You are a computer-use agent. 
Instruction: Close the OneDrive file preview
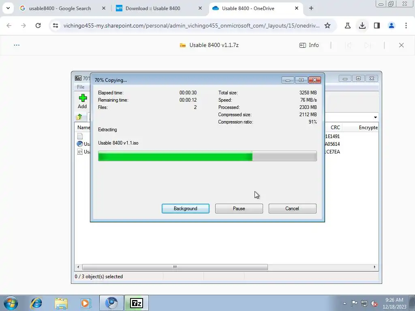pos(401,45)
